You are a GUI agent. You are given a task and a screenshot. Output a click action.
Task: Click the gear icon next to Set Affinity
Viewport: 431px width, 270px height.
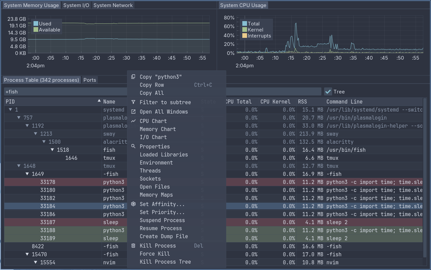click(133, 204)
